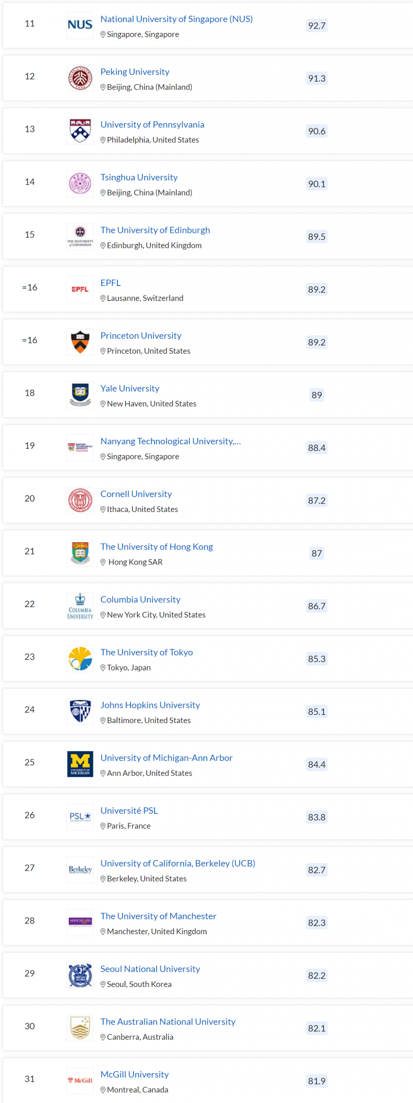
Task: Click the Michigan block M logo
Action: 80,764
